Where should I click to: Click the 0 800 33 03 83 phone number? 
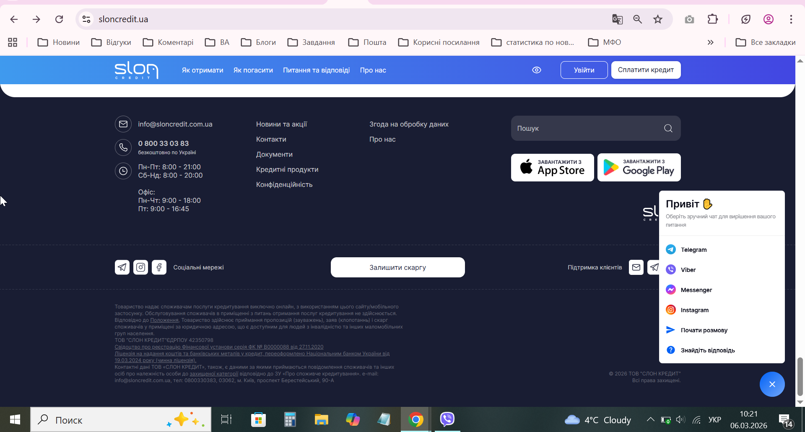[164, 143]
